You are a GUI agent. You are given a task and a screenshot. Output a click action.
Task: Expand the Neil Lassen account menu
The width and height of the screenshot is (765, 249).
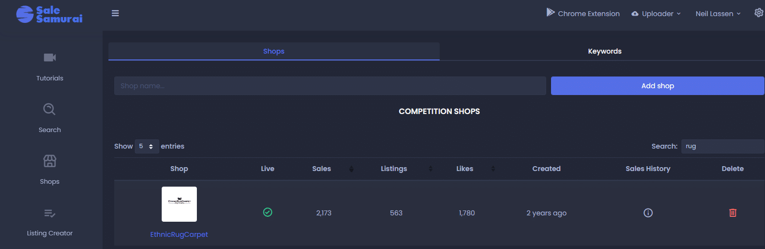718,14
